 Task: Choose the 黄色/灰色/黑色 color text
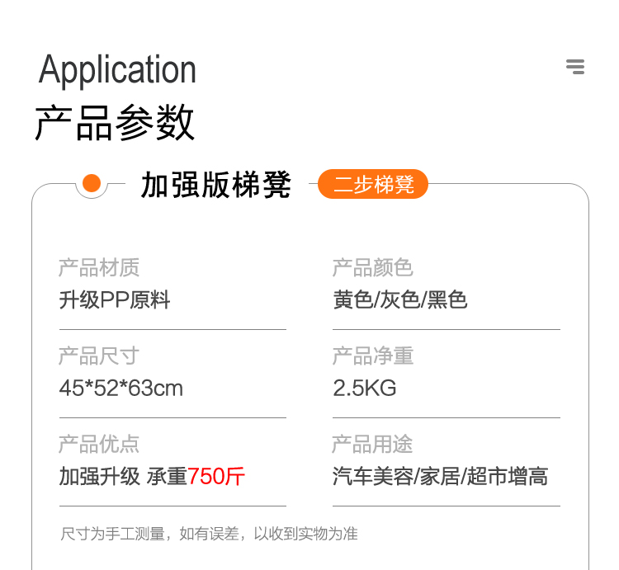click(x=400, y=299)
